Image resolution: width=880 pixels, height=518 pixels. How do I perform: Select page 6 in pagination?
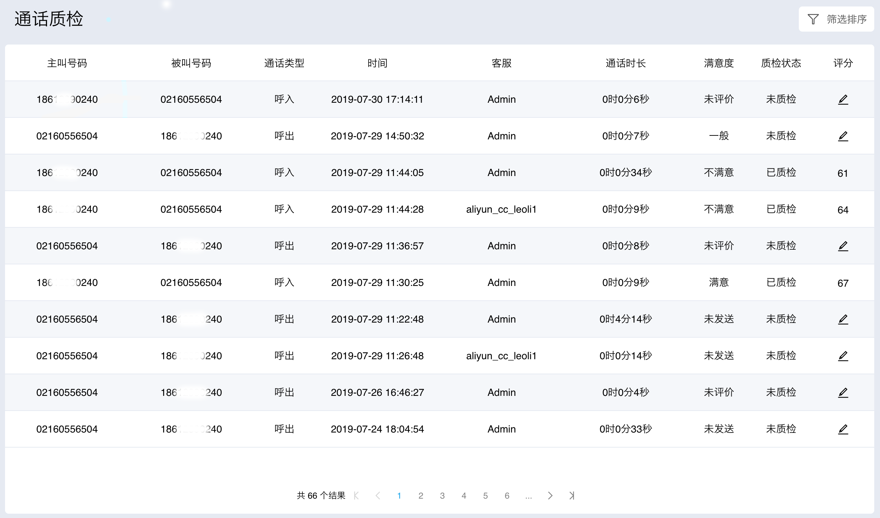507,496
